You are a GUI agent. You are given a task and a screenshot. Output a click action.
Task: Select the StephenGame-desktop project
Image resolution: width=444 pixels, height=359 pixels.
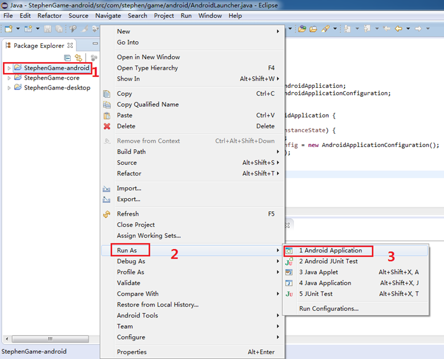pos(57,88)
